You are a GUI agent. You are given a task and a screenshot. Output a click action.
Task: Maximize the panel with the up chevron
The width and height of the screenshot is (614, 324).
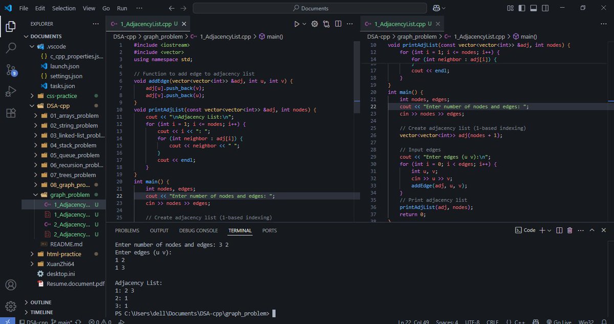pyautogui.click(x=592, y=230)
